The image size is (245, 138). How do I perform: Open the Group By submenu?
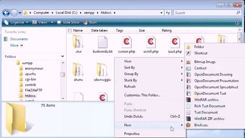click(150, 74)
